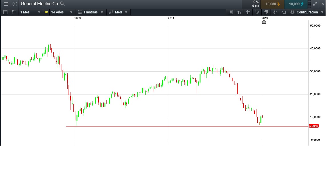This screenshot has height=185, width=329.
Task: Toggle the chart grid lines
Action: pos(248,12)
